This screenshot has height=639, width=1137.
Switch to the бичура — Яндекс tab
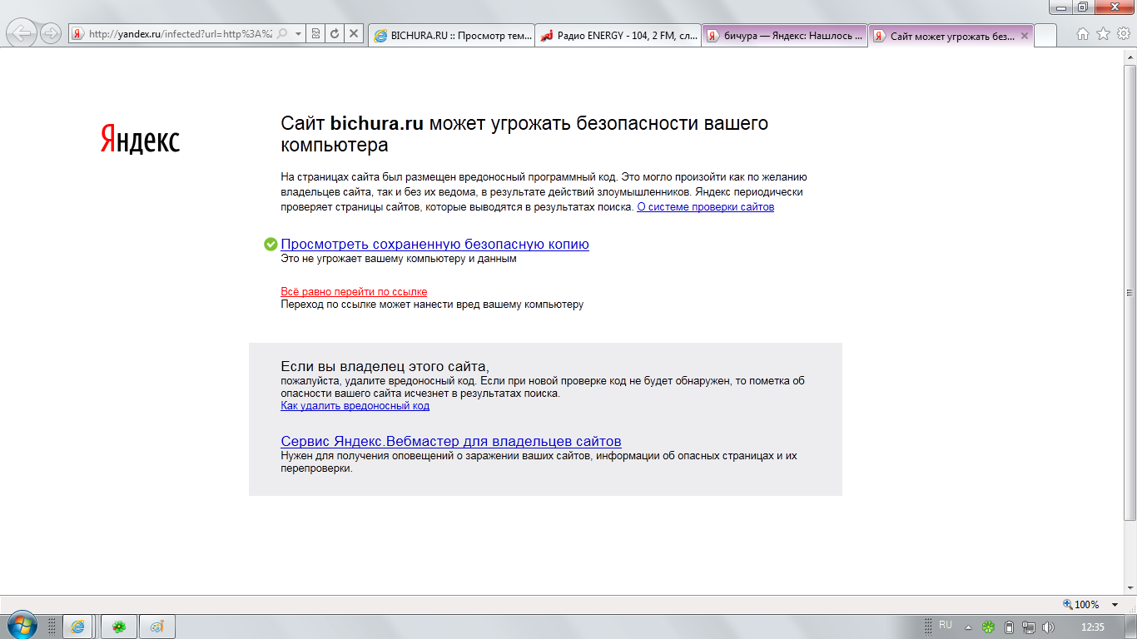[x=784, y=36]
